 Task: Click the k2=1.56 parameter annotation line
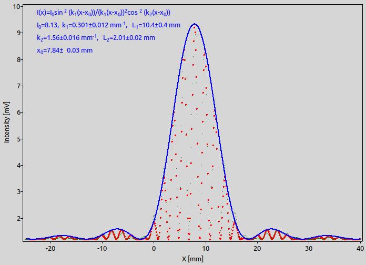click(x=96, y=38)
